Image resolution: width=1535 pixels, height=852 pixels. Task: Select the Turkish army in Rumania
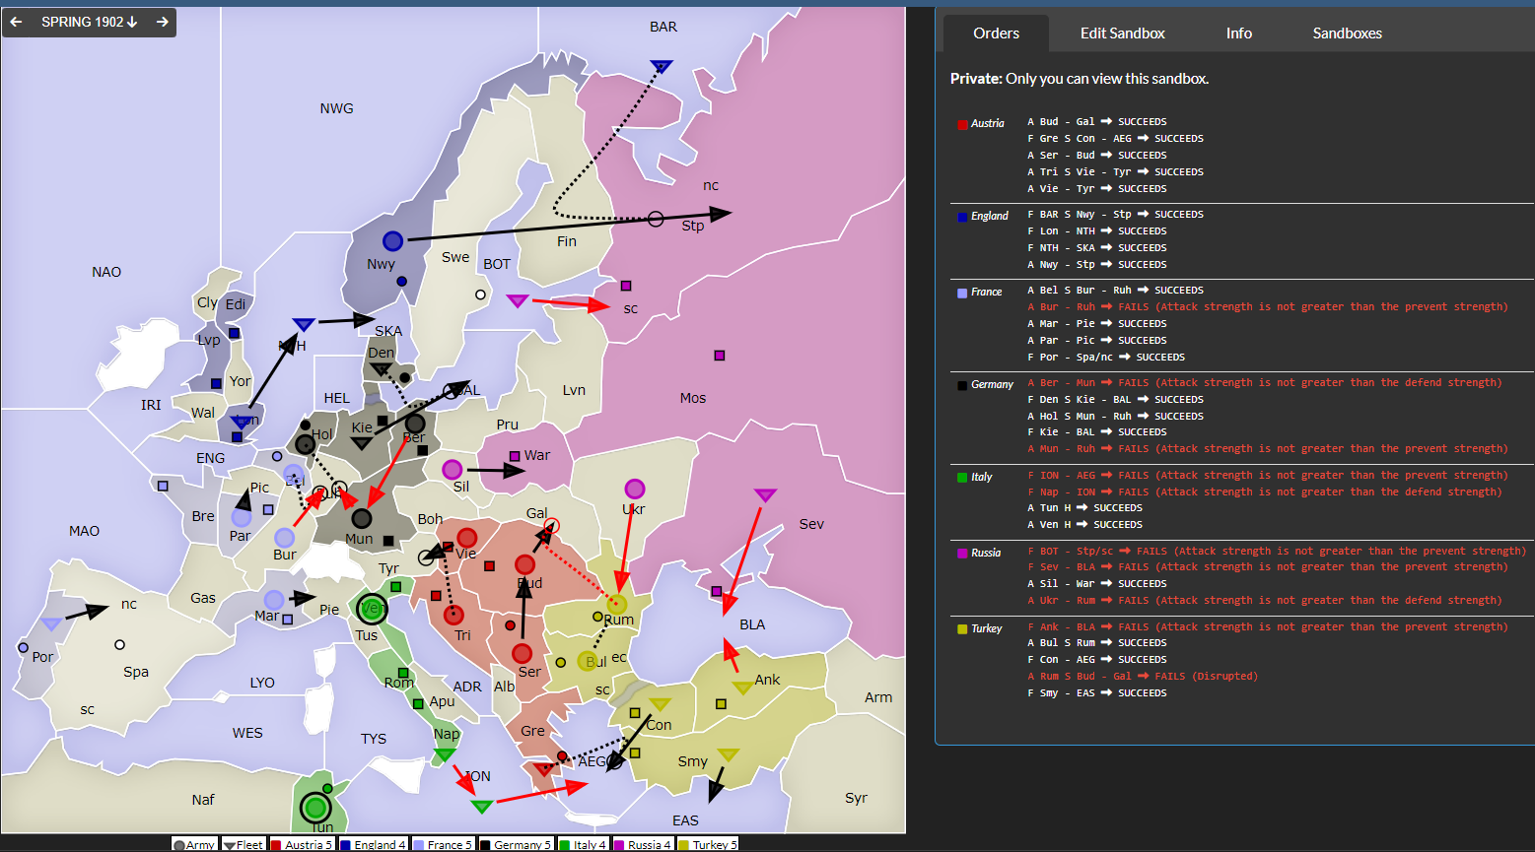coord(617,604)
